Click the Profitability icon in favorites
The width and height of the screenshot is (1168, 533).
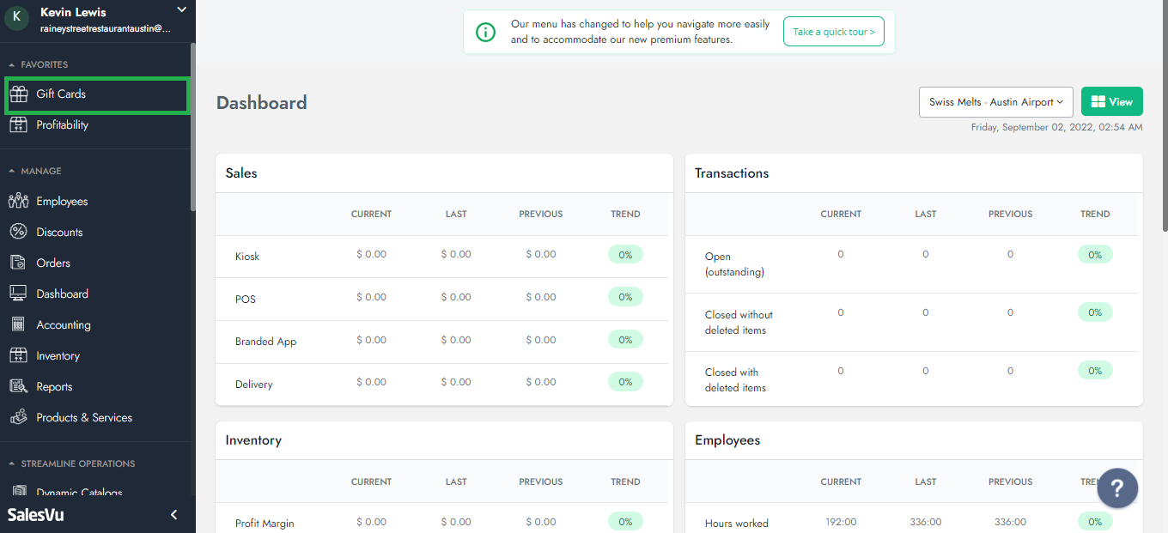[x=19, y=125]
